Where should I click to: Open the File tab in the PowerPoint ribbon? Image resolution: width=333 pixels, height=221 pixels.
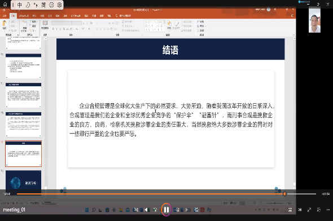pyautogui.click(x=5, y=16)
